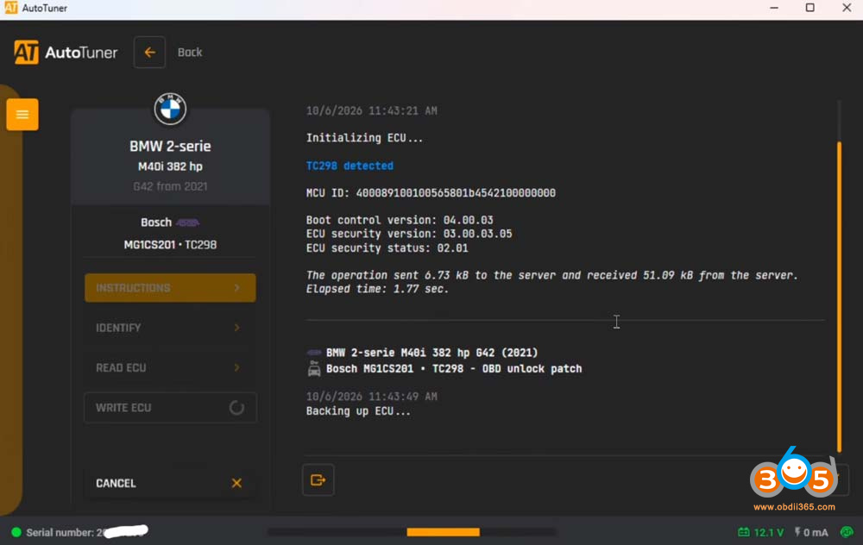This screenshot has width=863, height=545.
Task: Click the BMW logo badge
Action: click(170, 109)
